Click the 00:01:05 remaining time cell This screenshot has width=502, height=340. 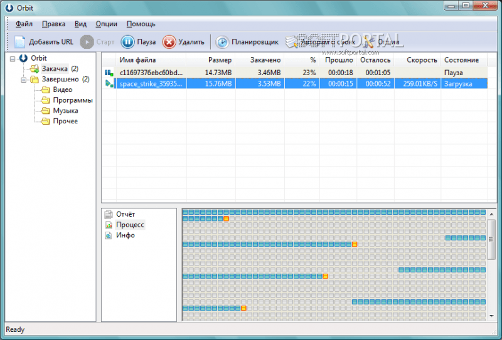click(378, 73)
